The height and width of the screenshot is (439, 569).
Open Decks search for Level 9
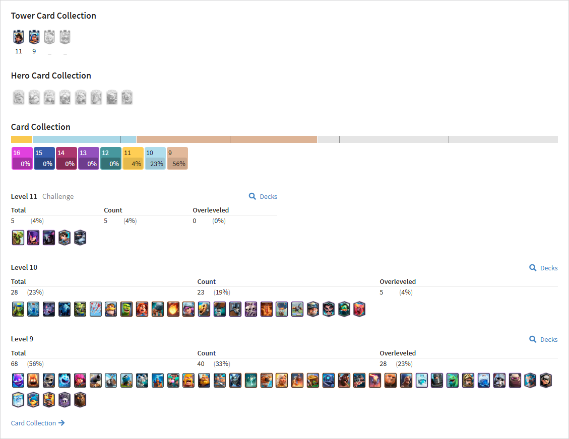point(543,339)
